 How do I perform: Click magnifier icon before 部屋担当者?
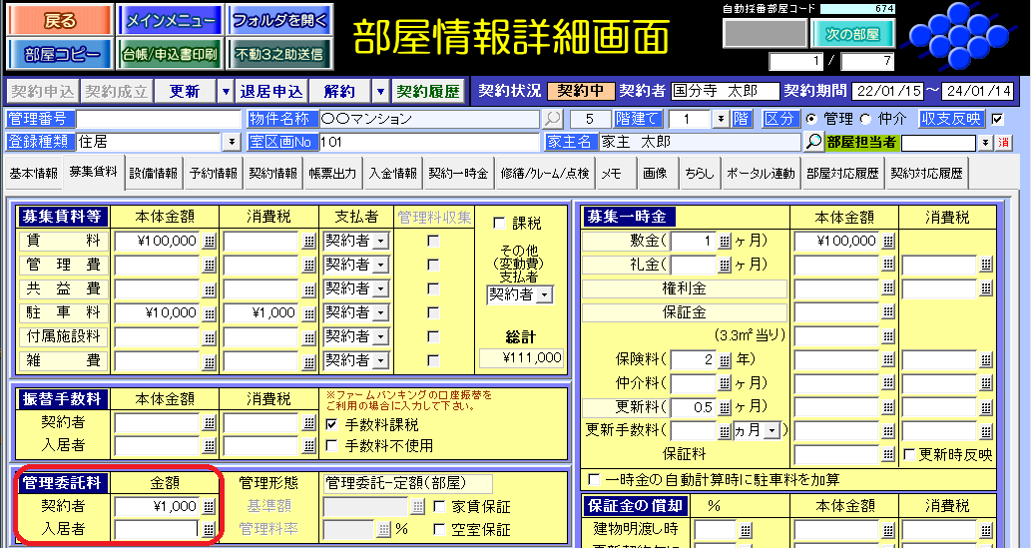click(814, 142)
